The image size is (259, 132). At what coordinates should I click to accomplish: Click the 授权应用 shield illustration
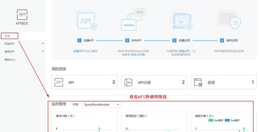pos(229,20)
